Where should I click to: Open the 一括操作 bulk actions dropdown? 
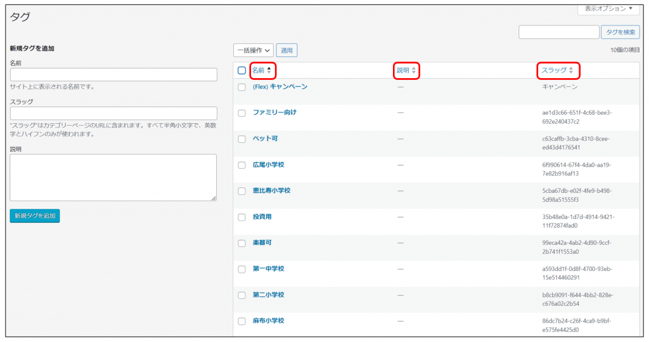(x=254, y=50)
